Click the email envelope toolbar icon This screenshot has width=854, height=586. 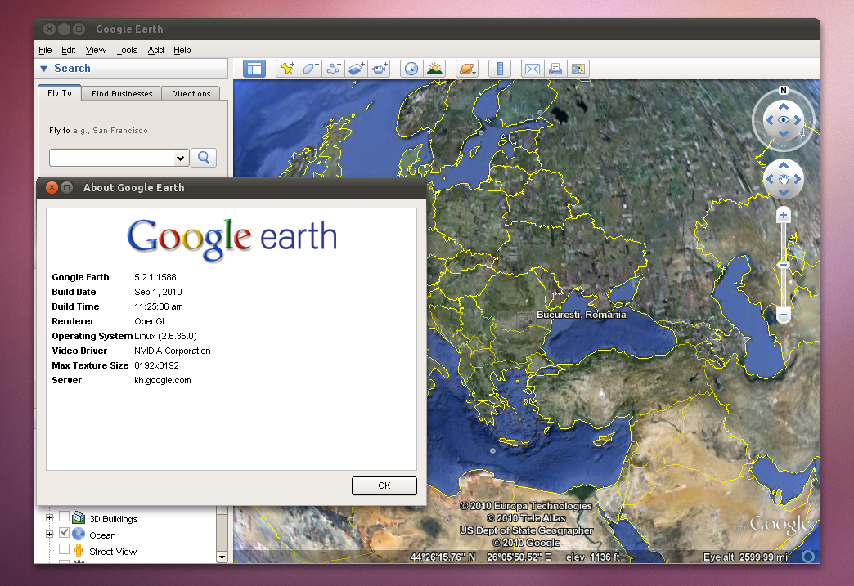[x=533, y=69]
